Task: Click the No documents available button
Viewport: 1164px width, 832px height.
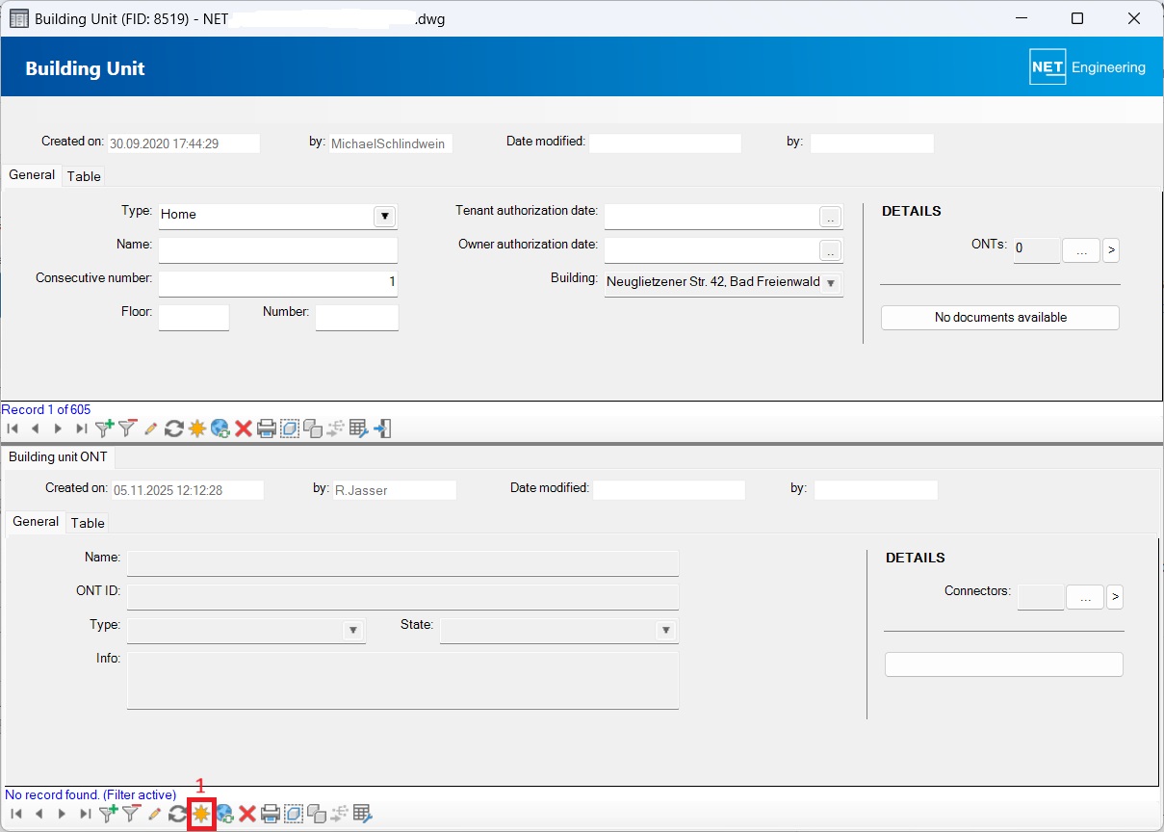Action: 999,318
